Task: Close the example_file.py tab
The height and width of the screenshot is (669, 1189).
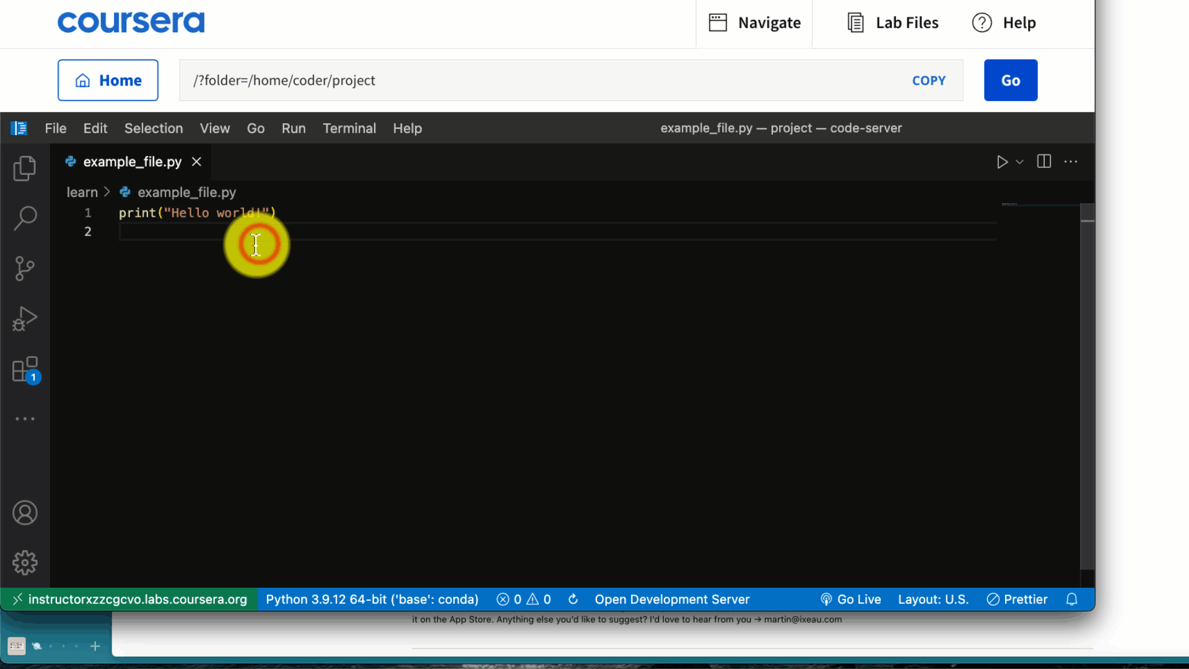Action: pyautogui.click(x=196, y=162)
